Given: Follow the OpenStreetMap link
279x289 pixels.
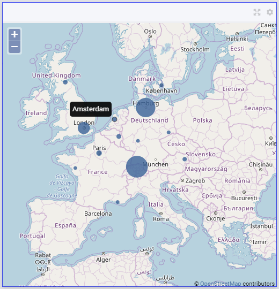Looking at the screenshot, I should 221,284.
